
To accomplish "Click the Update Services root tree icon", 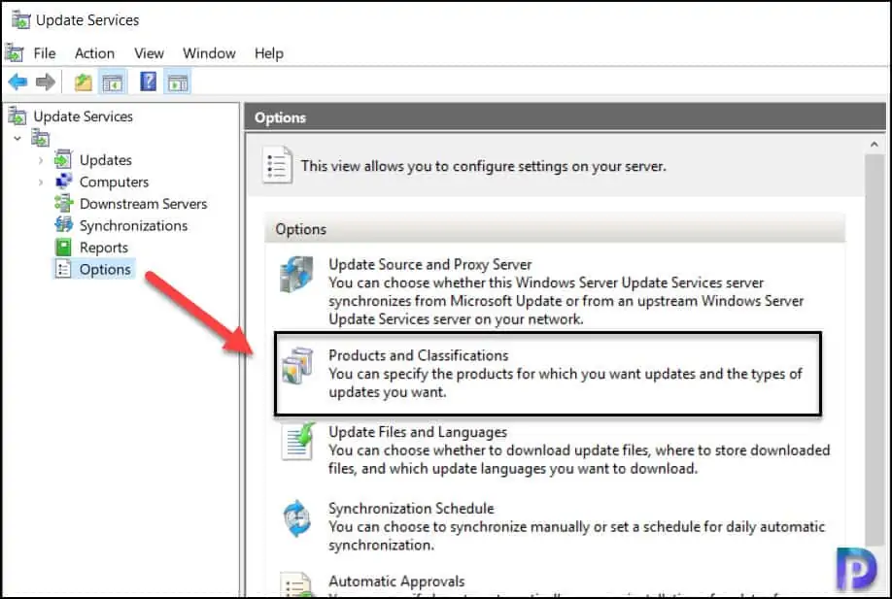I will [x=17, y=116].
